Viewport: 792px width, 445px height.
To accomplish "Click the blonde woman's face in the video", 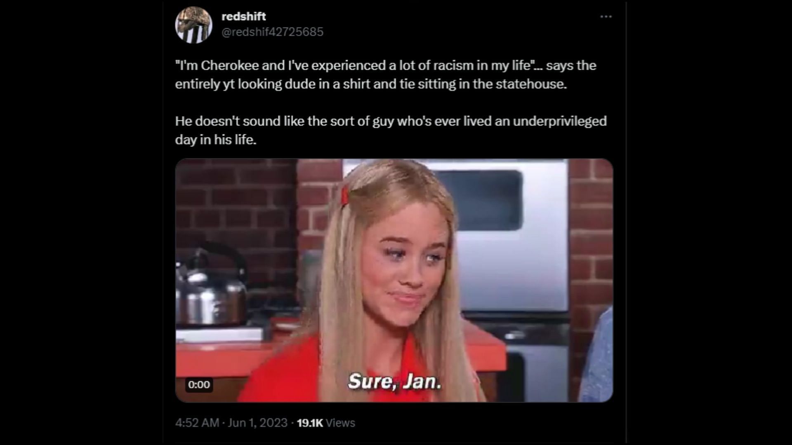I will 406,264.
